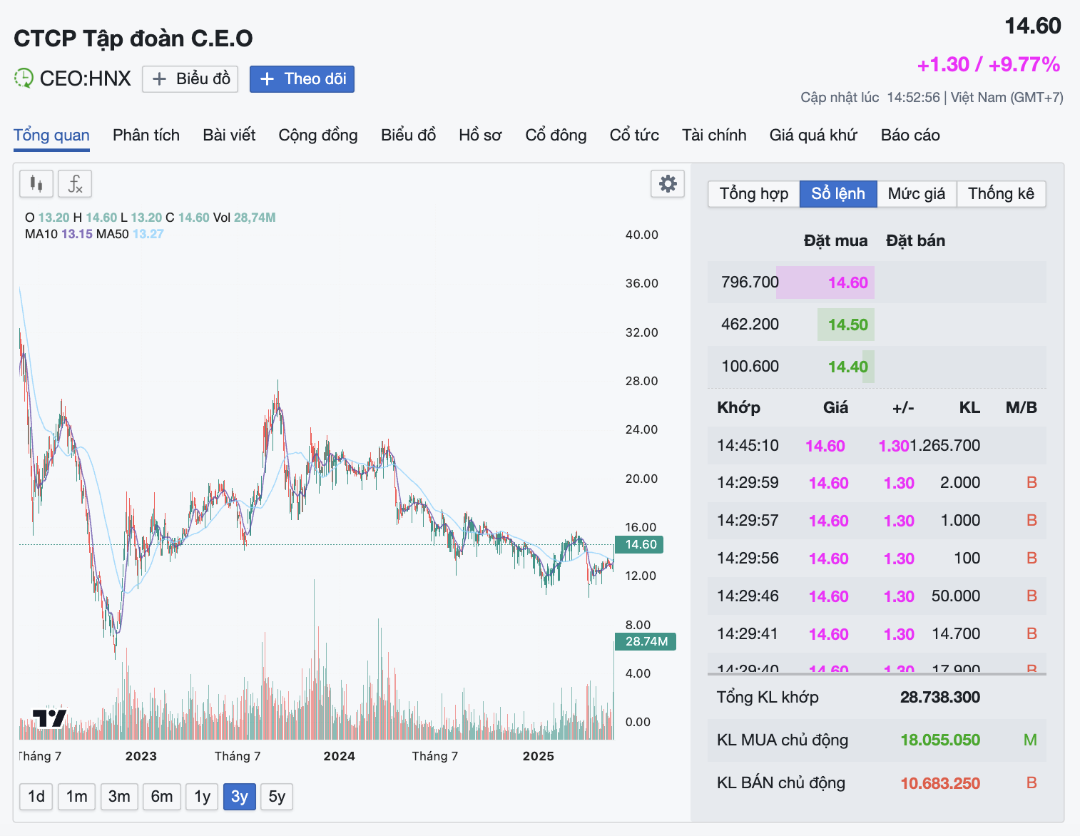Click bid volume 100.600
Image resolution: width=1080 pixels, height=836 pixels.
750,367
